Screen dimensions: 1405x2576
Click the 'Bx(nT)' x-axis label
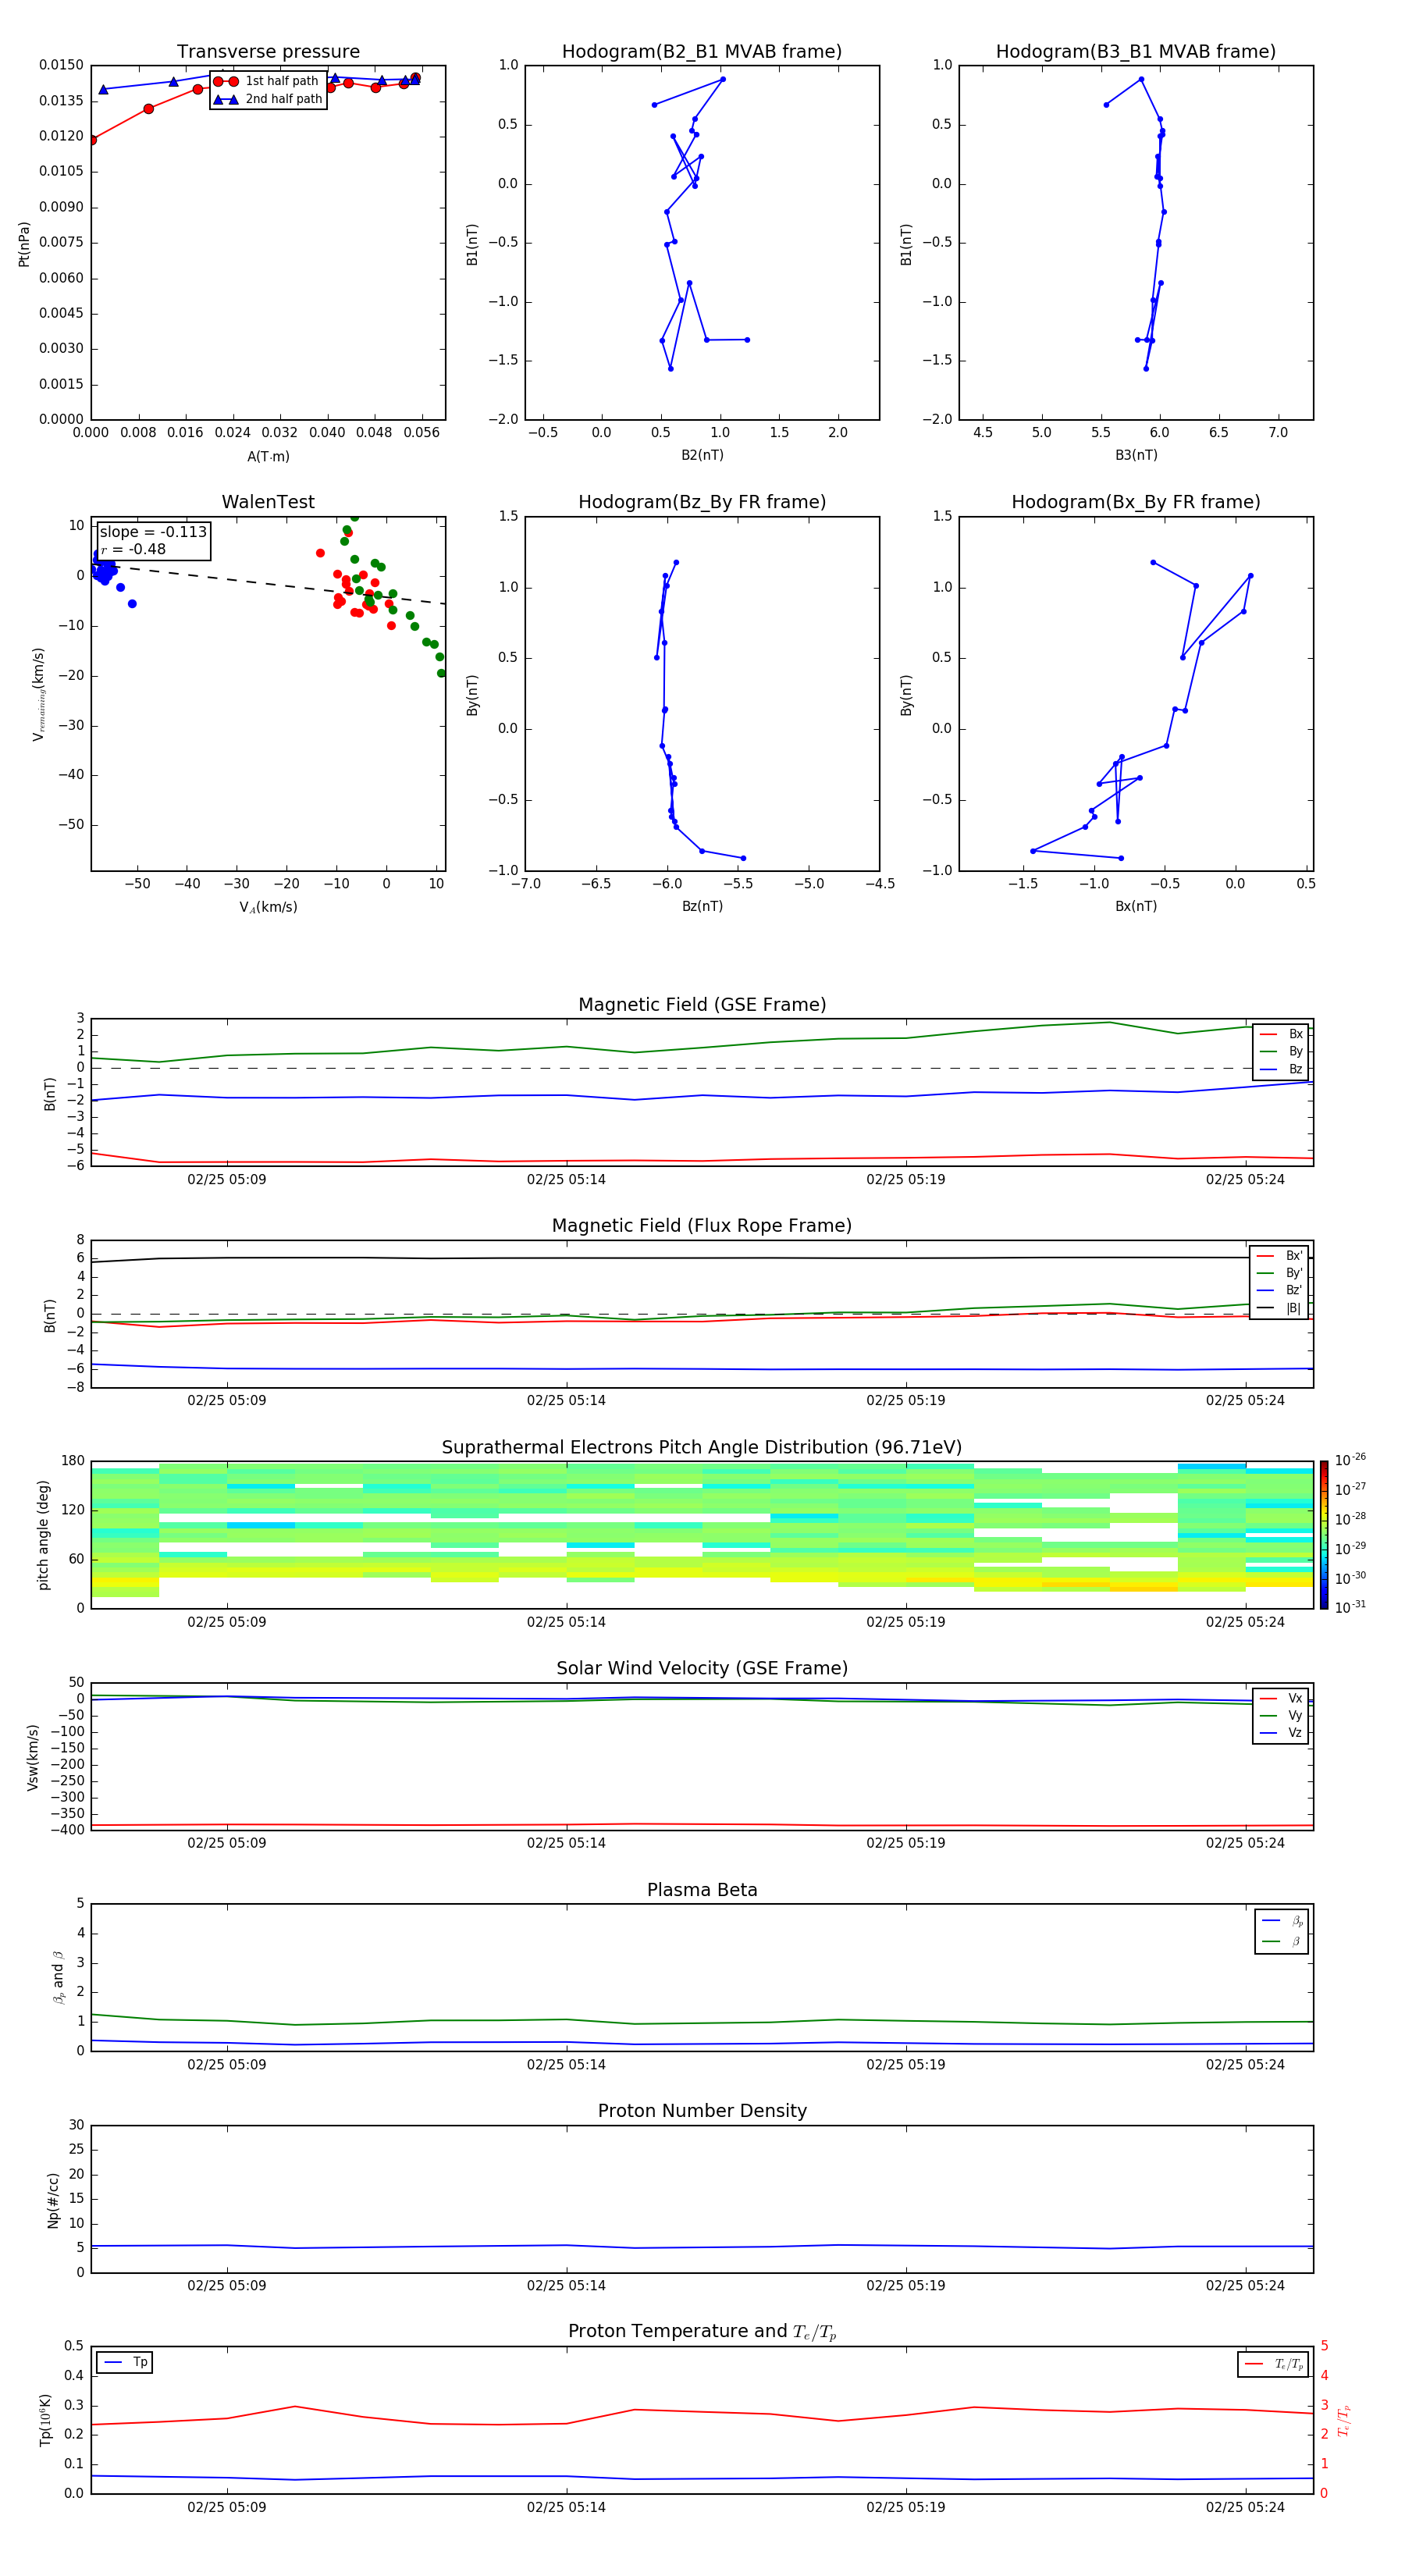pyautogui.click(x=1136, y=906)
